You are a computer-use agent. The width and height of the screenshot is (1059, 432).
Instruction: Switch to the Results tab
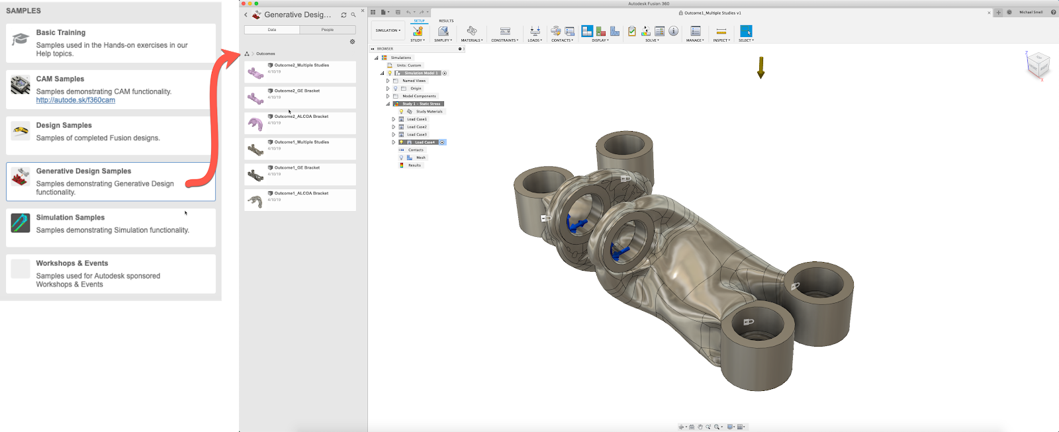coord(446,21)
